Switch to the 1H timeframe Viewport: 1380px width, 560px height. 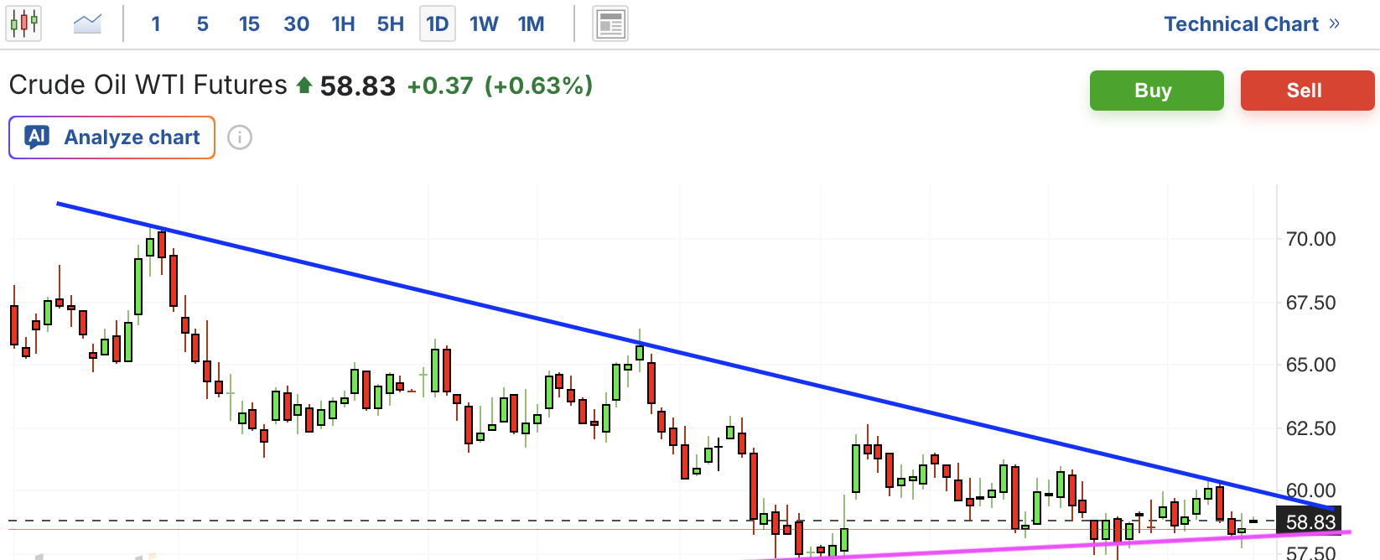(x=344, y=24)
